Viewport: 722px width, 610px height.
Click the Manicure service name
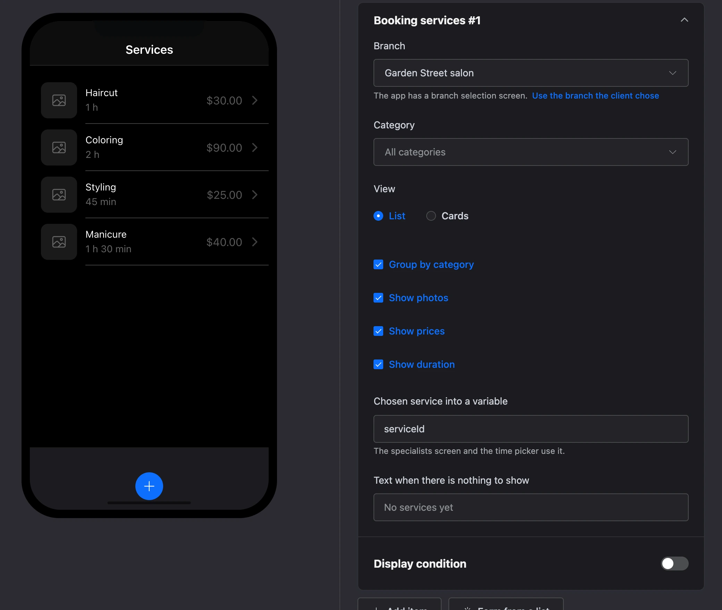click(106, 234)
